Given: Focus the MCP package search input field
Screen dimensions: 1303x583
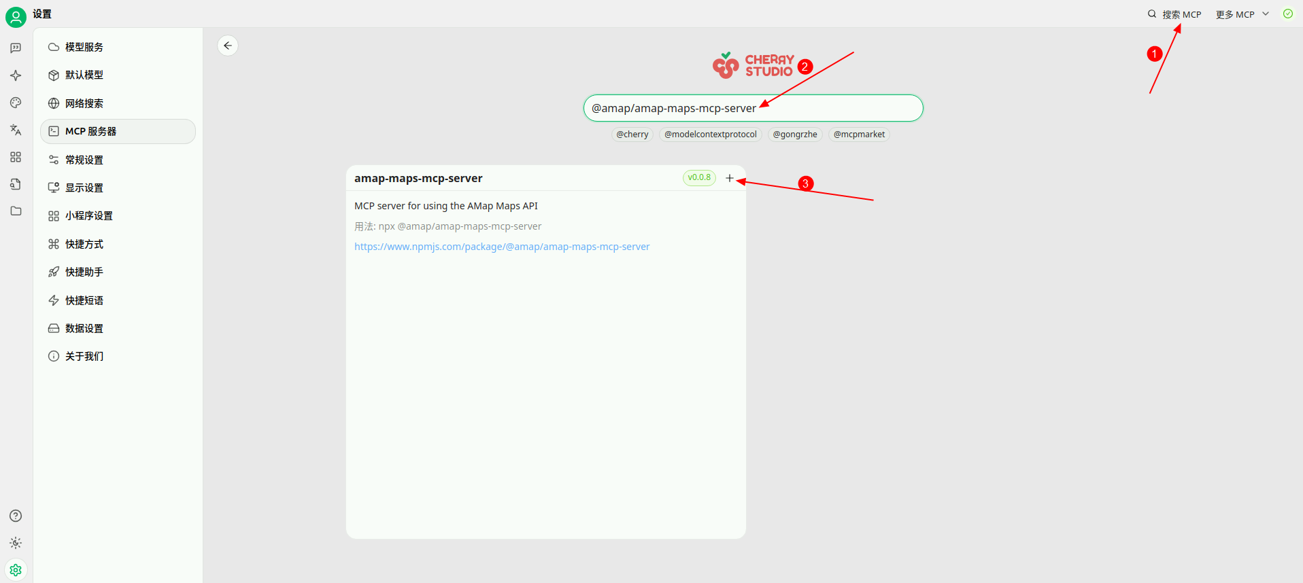Looking at the screenshot, I should 754,108.
